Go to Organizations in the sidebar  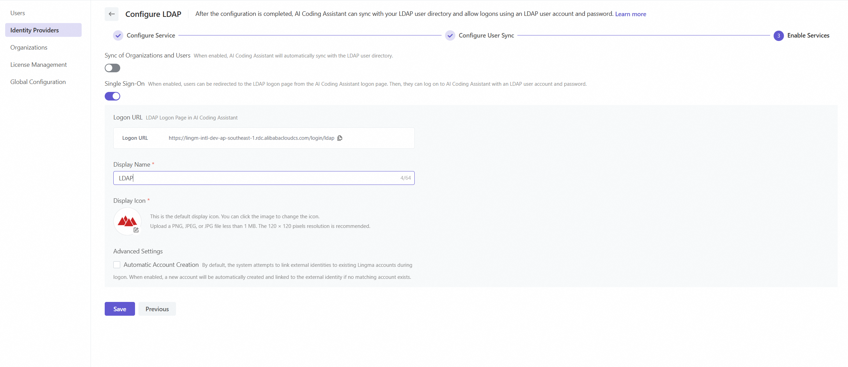[29, 48]
